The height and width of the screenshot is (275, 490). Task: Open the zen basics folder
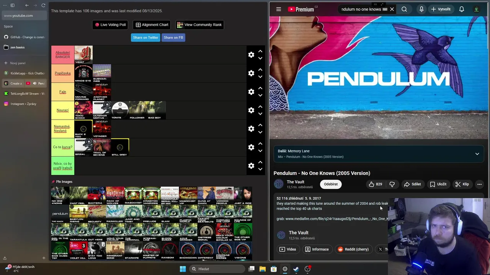pos(24,47)
